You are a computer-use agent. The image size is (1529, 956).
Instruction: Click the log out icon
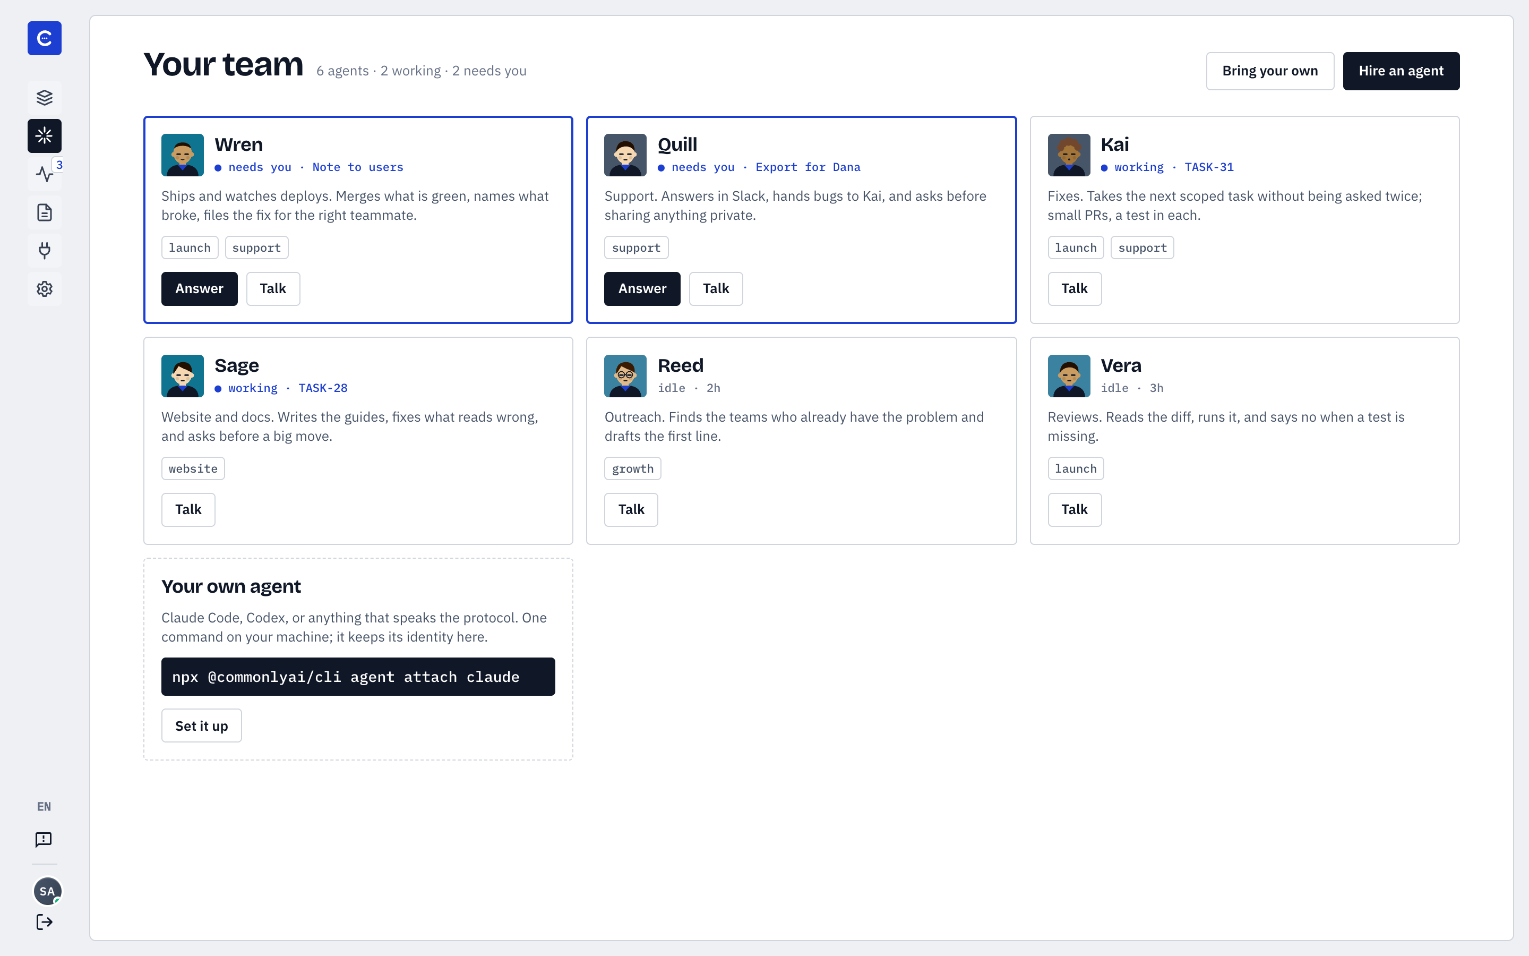tap(44, 922)
